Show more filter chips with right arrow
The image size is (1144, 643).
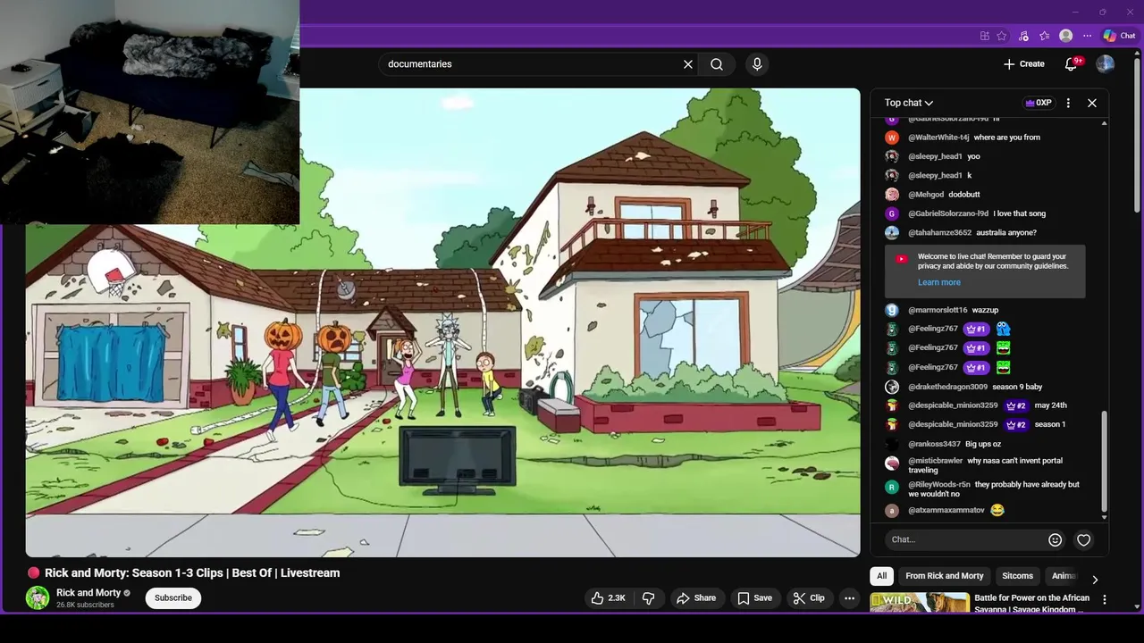tap(1095, 580)
